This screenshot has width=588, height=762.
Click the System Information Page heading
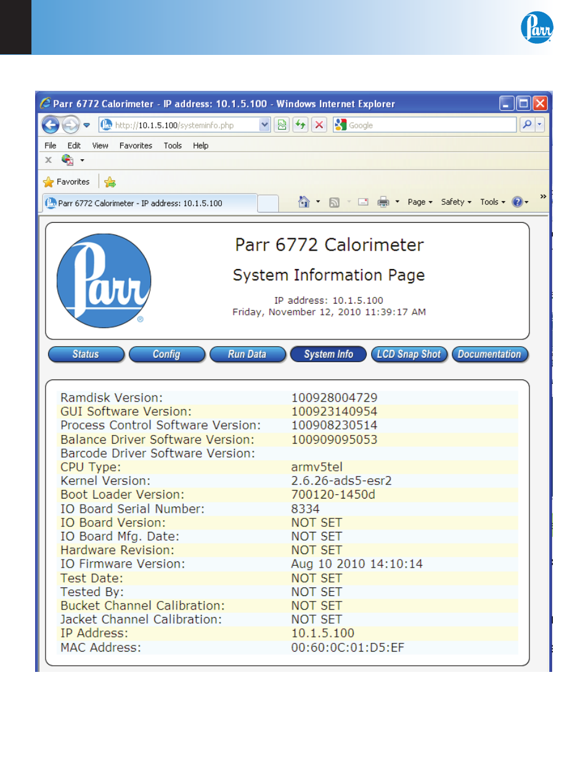click(329, 275)
